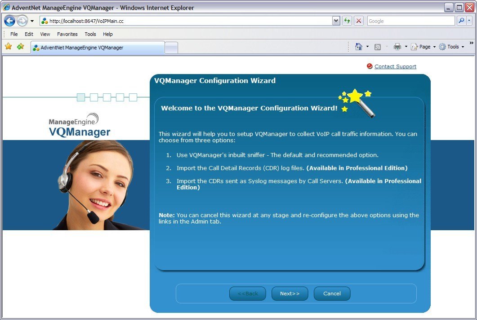477x320 pixels.
Task: Click the page icon in address bar
Action: pyautogui.click(x=45, y=21)
